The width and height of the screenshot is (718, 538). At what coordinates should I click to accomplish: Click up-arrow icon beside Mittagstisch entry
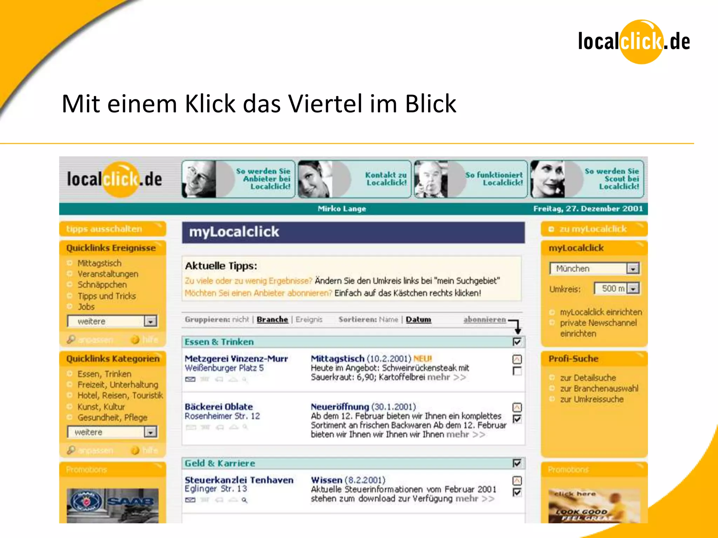pyautogui.click(x=517, y=359)
